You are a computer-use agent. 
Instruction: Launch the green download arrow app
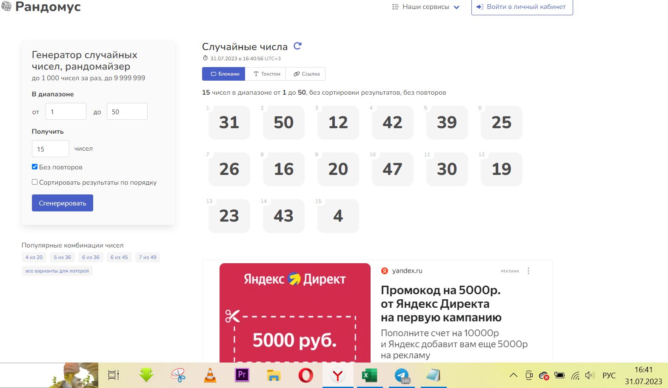[x=146, y=375]
